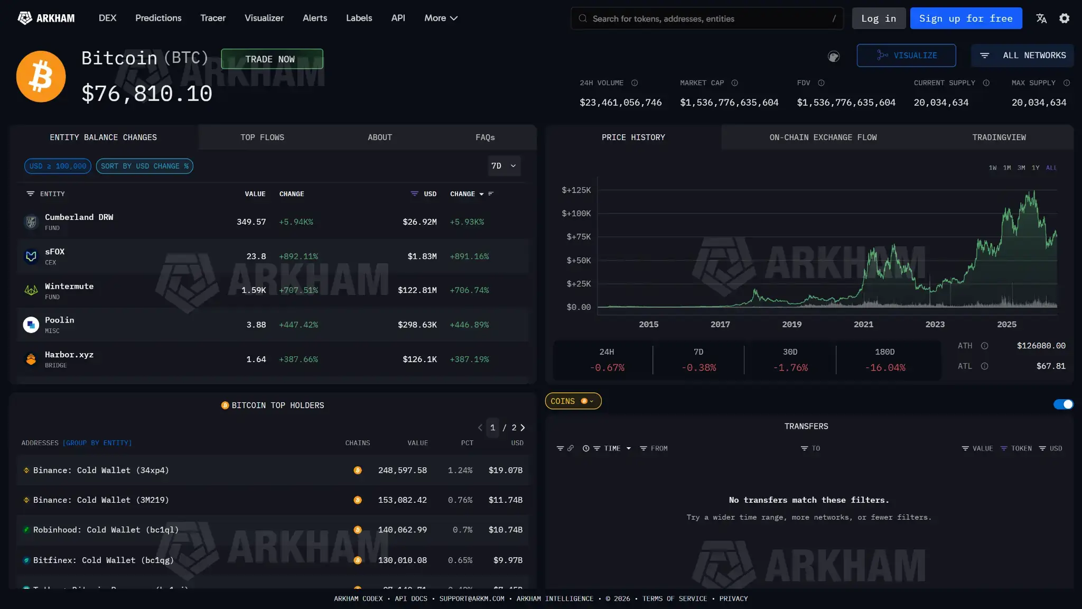This screenshot has height=609, width=1082.
Task: Toggle Group by Entity for addresses
Action: coord(97,443)
